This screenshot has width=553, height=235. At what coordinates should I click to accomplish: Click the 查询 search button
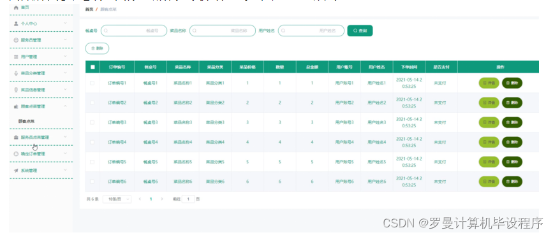[360, 31]
